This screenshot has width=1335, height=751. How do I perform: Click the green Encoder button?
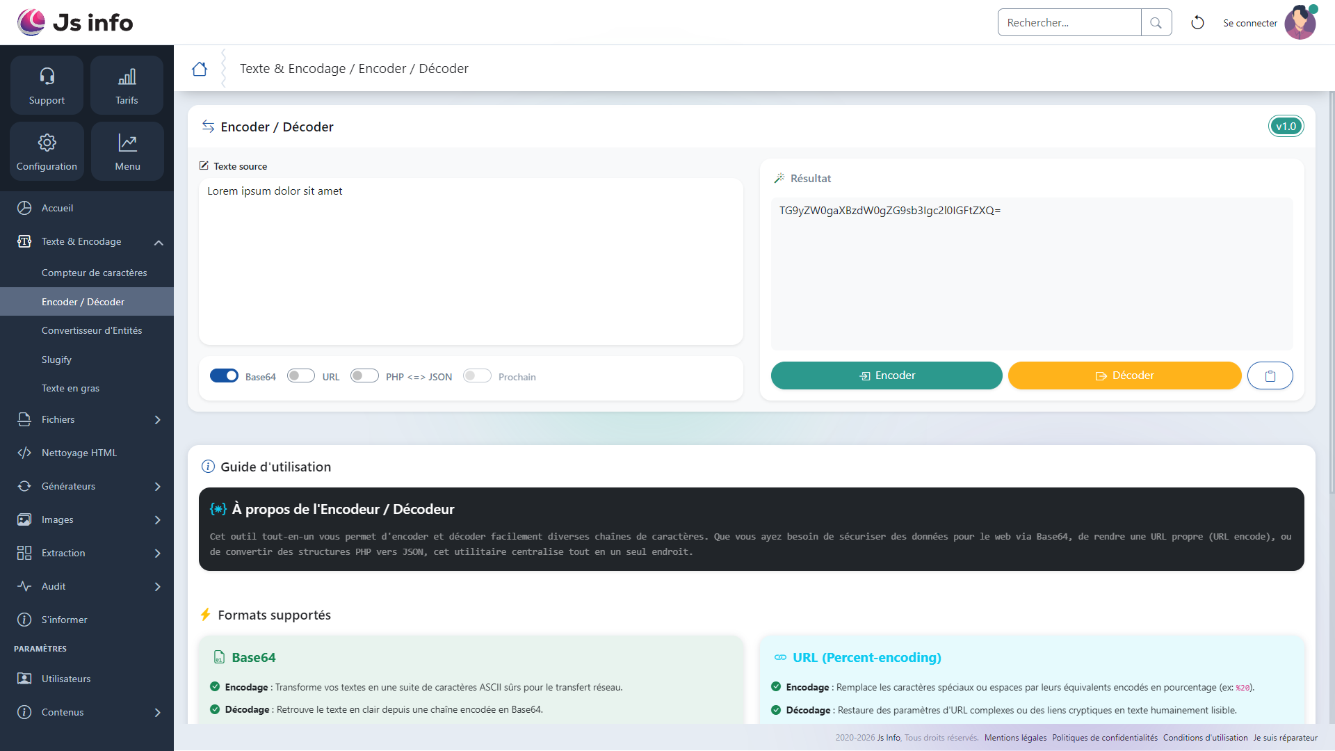pyautogui.click(x=887, y=375)
